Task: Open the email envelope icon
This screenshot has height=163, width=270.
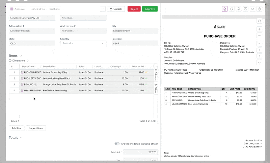Action: pyautogui.click(x=252, y=9)
